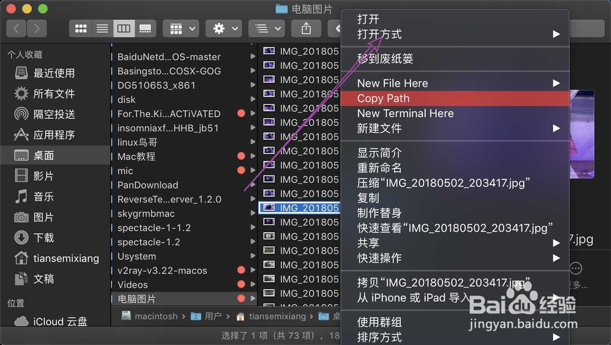This screenshot has width=611, height=345.
Task: Select the insomniaxf...HHB_jb51 folder
Action: (x=184, y=128)
